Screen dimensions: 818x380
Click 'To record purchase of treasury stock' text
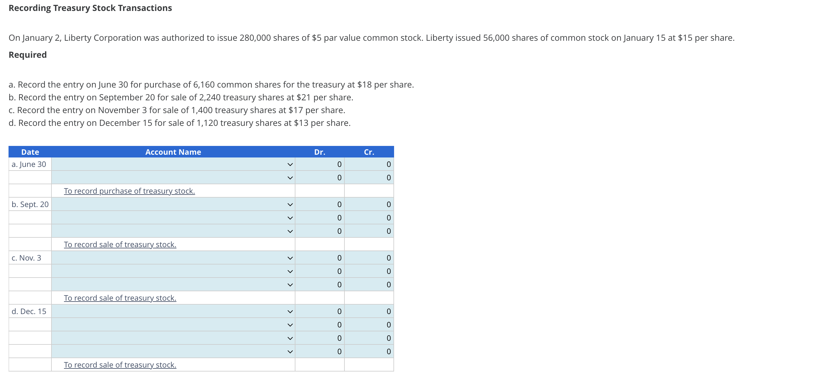pyautogui.click(x=129, y=191)
